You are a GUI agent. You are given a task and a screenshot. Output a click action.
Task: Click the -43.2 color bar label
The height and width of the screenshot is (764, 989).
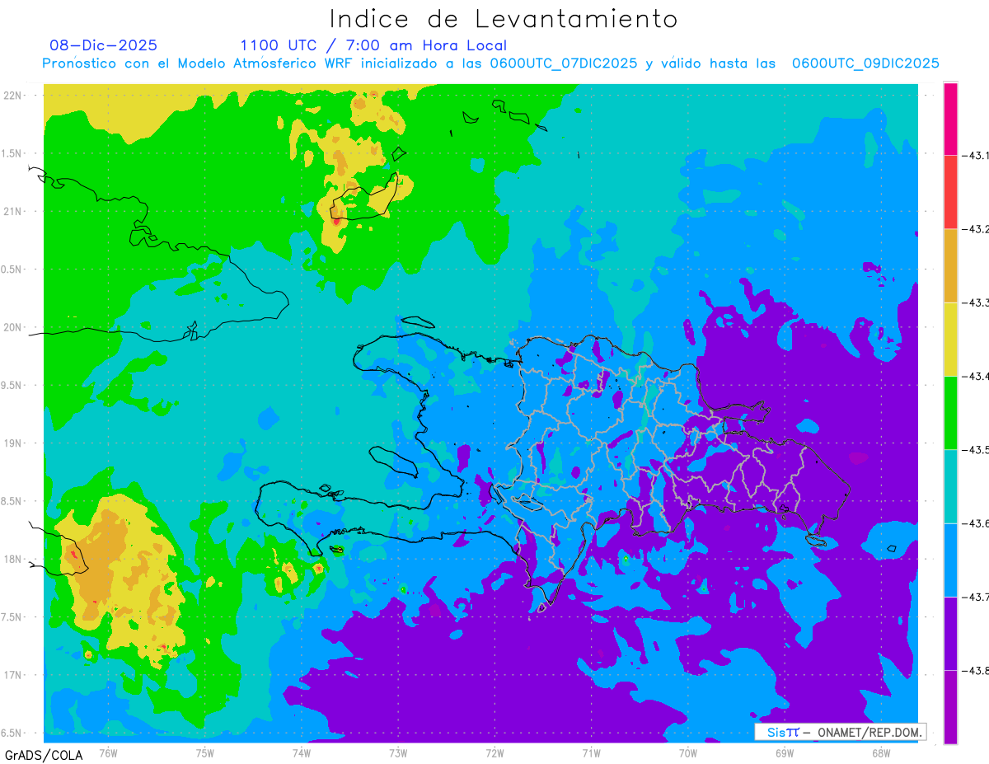click(x=977, y=229)
